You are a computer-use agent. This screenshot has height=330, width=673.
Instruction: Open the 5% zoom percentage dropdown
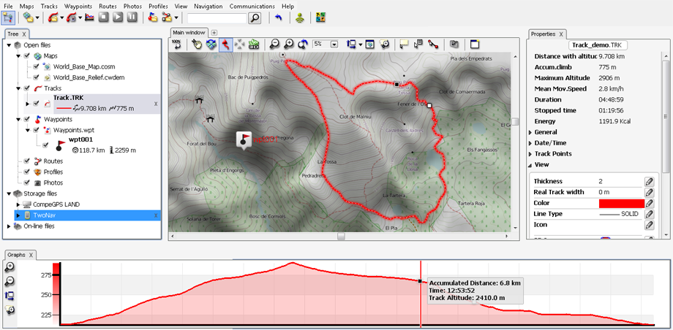[x=334, y=45]
